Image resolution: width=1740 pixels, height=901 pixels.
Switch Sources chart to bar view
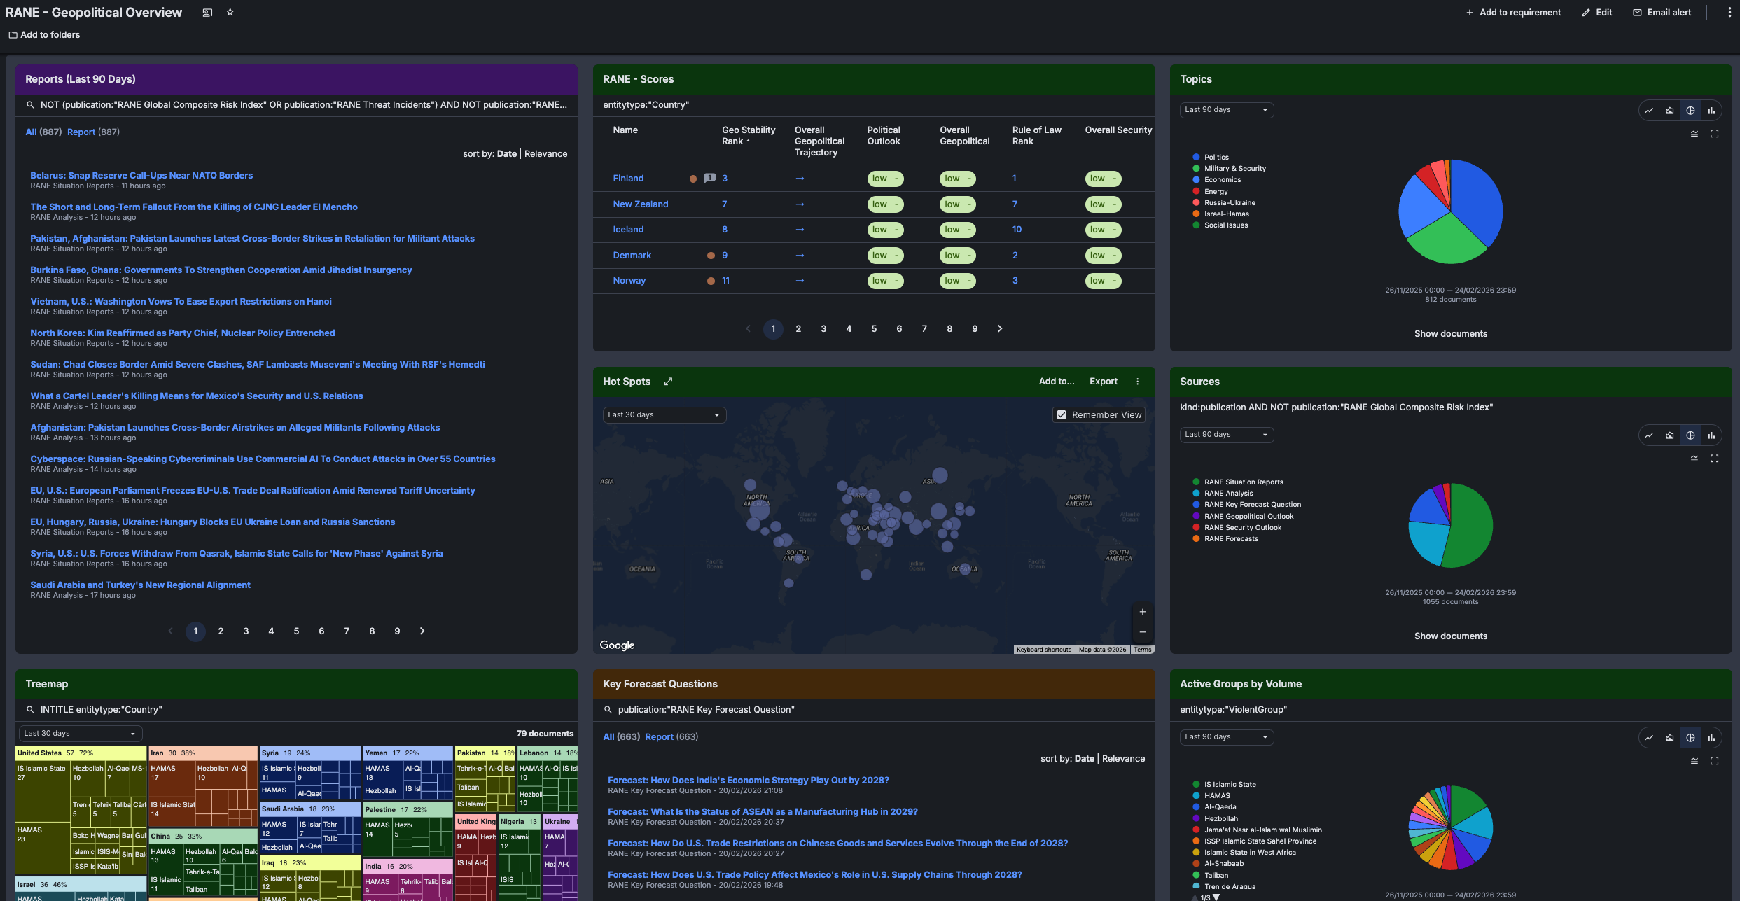click(1711, 435)
